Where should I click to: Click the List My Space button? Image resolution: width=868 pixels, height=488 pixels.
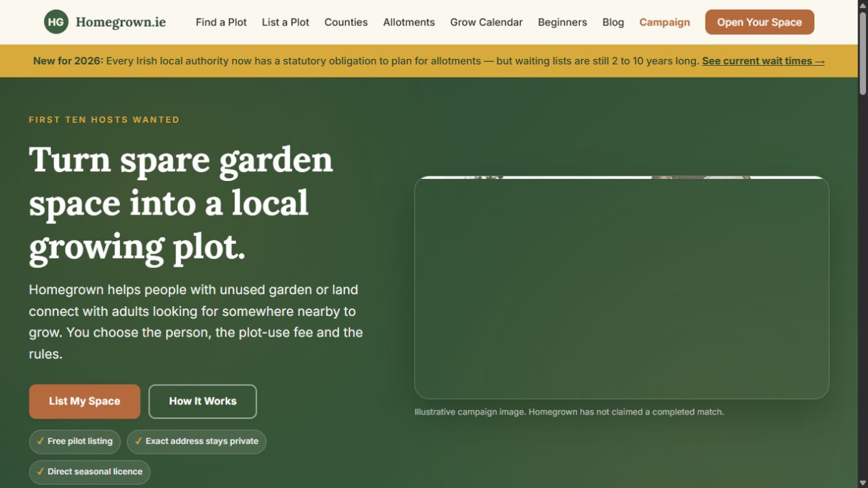tap(84, 402)
